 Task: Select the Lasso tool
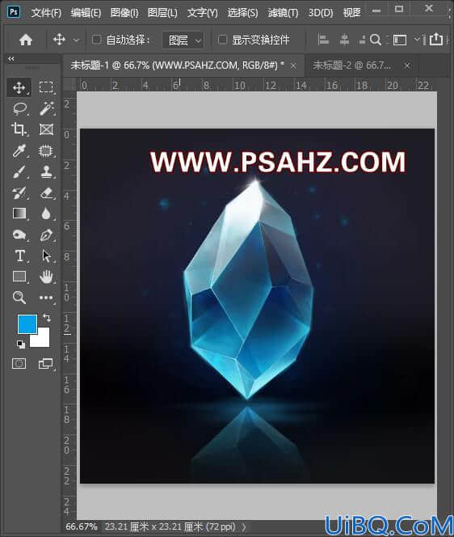[x=19, y=108]
